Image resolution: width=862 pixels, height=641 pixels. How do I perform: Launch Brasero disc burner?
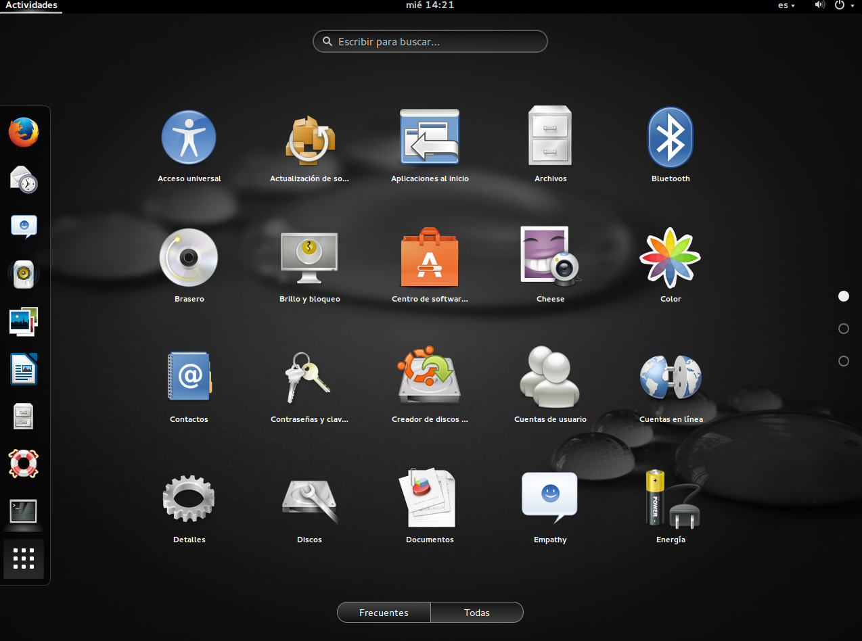(x=189, y=258)
